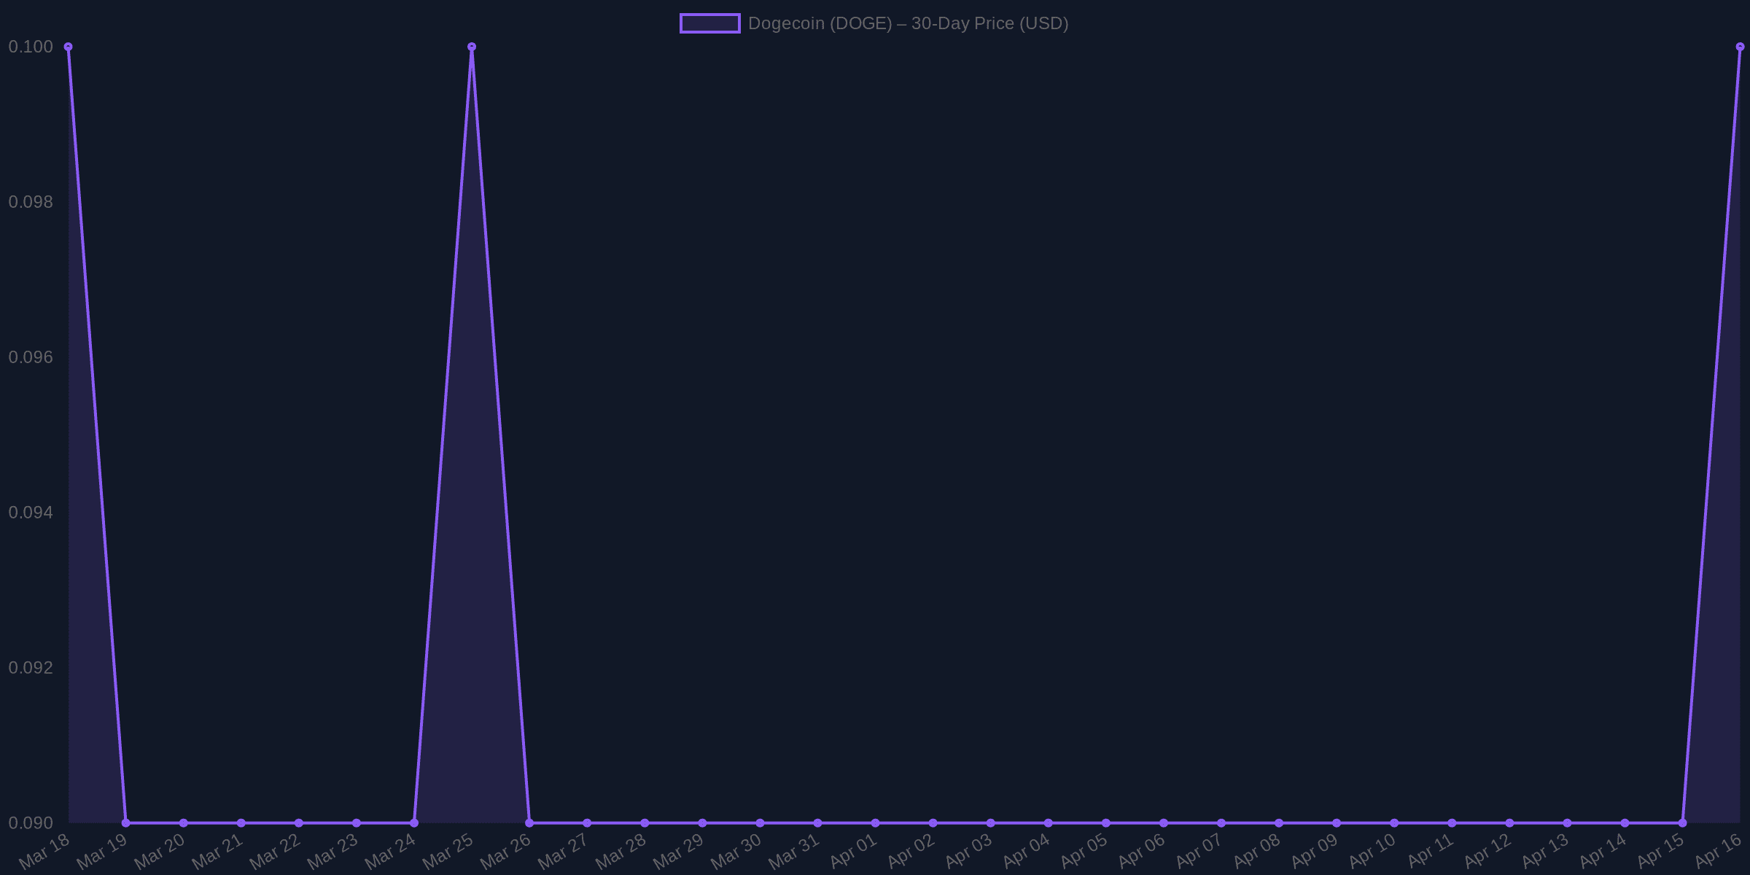Screen dimensions: 1750x875
Task: Click the Apr 03 x-axis date label
Action: [x=970, y=851]
